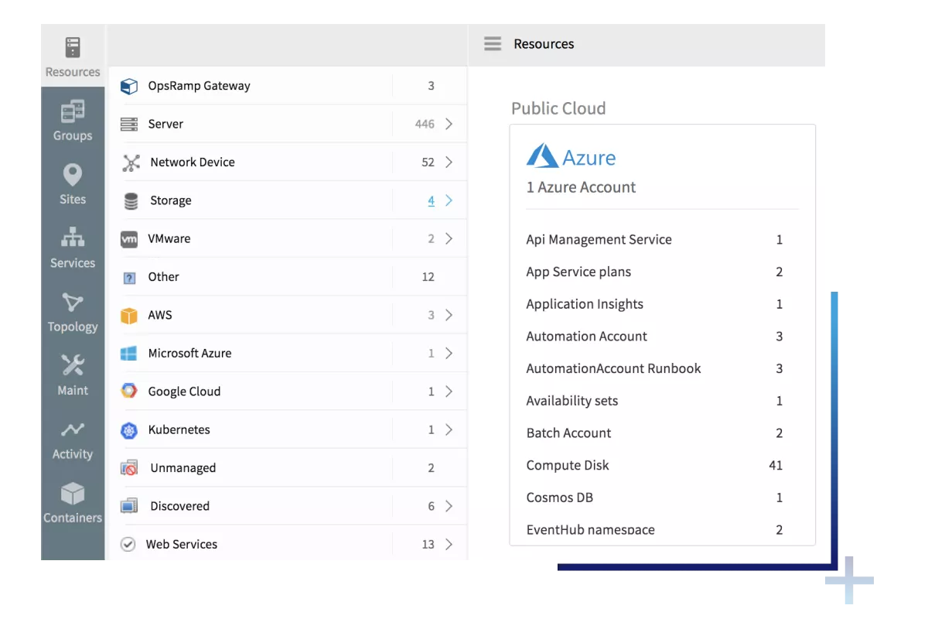This screenshot has width=928, height=619.
Task: Click the Discovered devices icon
Action: (129, 506)
